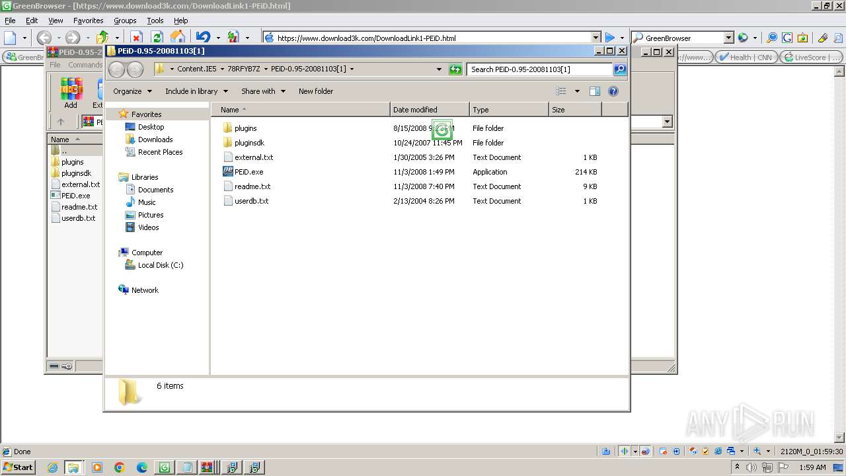
Task: Click the browser Back arrow button
Action: coord(44,38)
